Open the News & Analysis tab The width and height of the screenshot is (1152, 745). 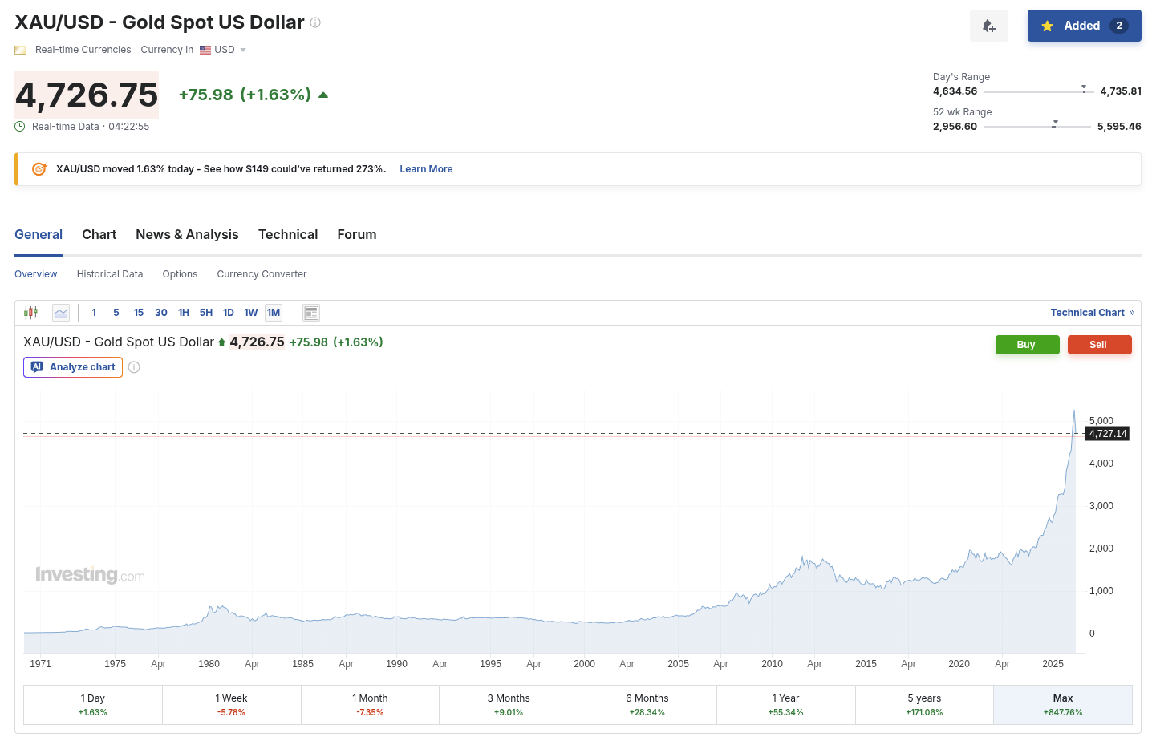pyautogui.click(x=187, y=234)
